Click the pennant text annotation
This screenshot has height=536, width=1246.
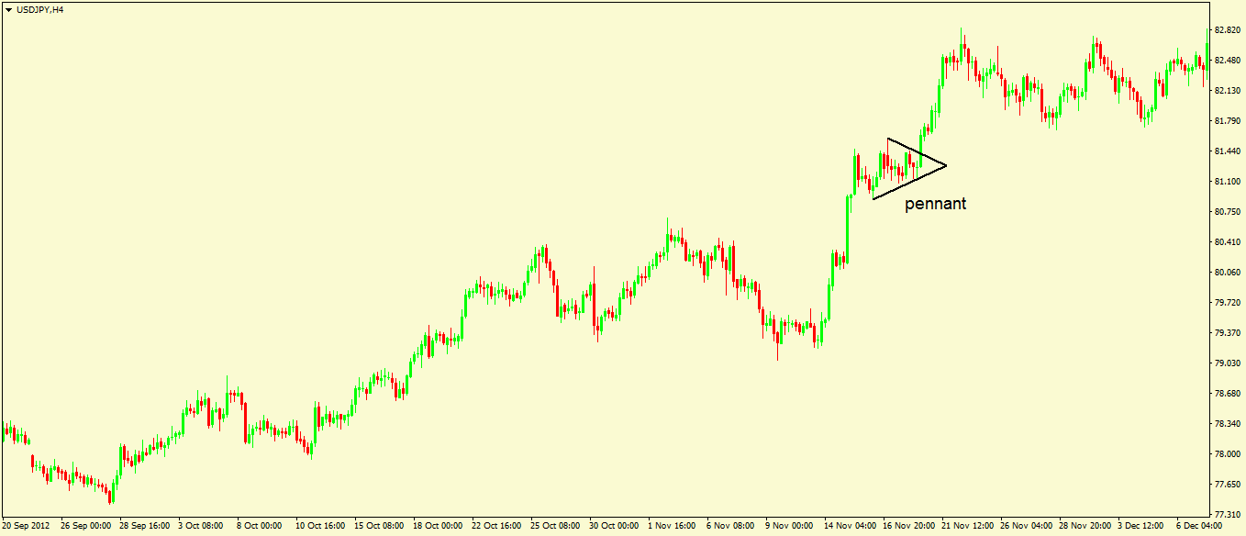936,204
